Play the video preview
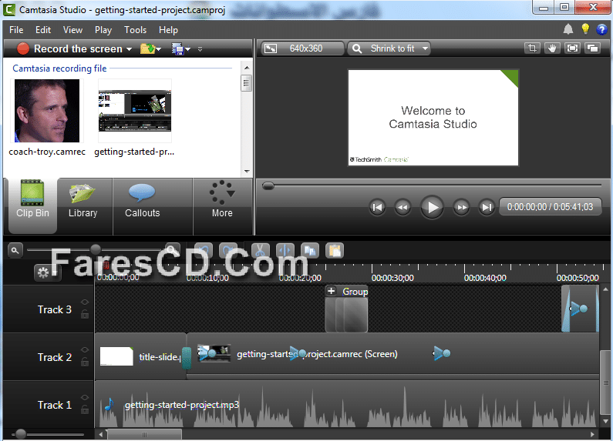The image size is (613, 441). pos(432,207)
